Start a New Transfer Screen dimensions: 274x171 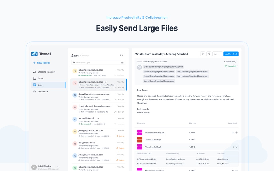tap(42, 63)
